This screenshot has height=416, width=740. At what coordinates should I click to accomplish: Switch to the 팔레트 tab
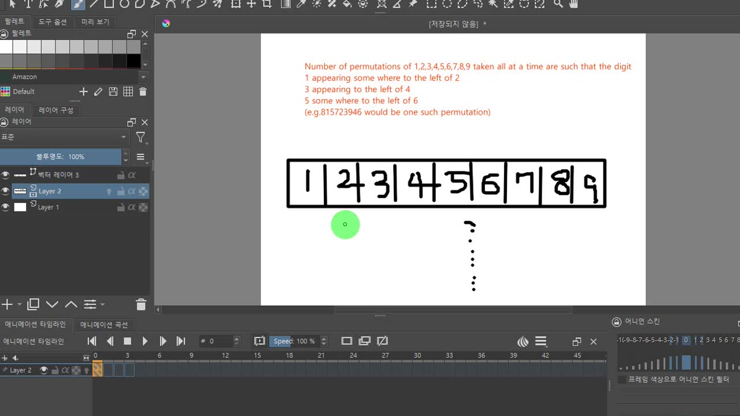14,21
